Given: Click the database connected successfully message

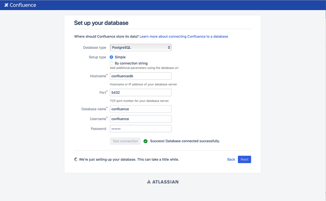Looking at the screenshot, I should pyautogui.click(x=185, y=141).
